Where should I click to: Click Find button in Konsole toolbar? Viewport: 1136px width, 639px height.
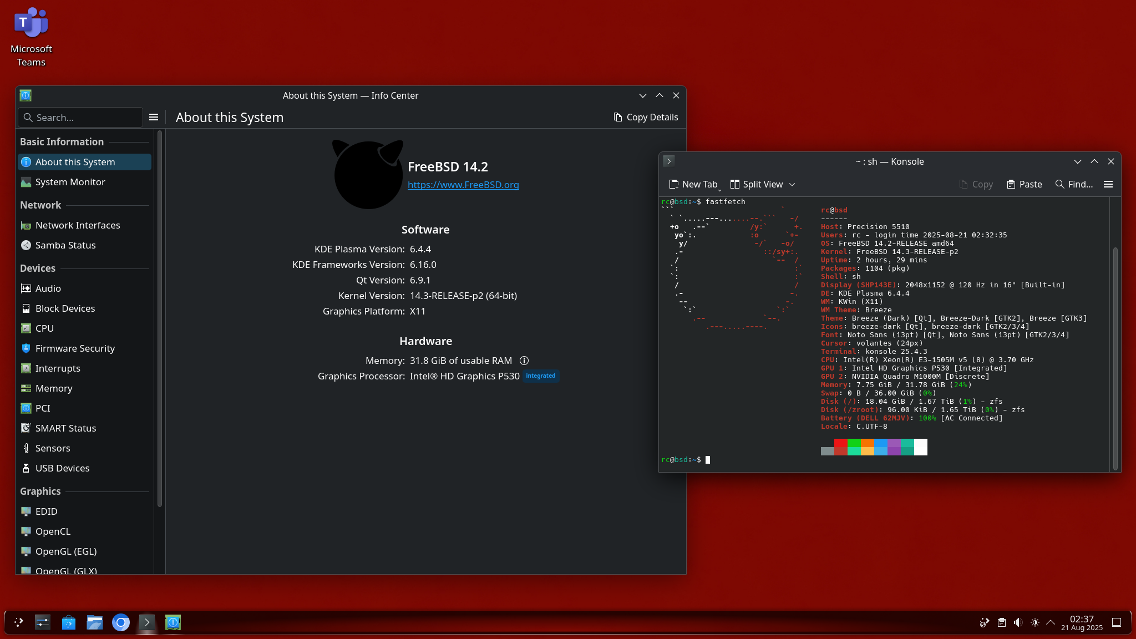[1074, 184]
